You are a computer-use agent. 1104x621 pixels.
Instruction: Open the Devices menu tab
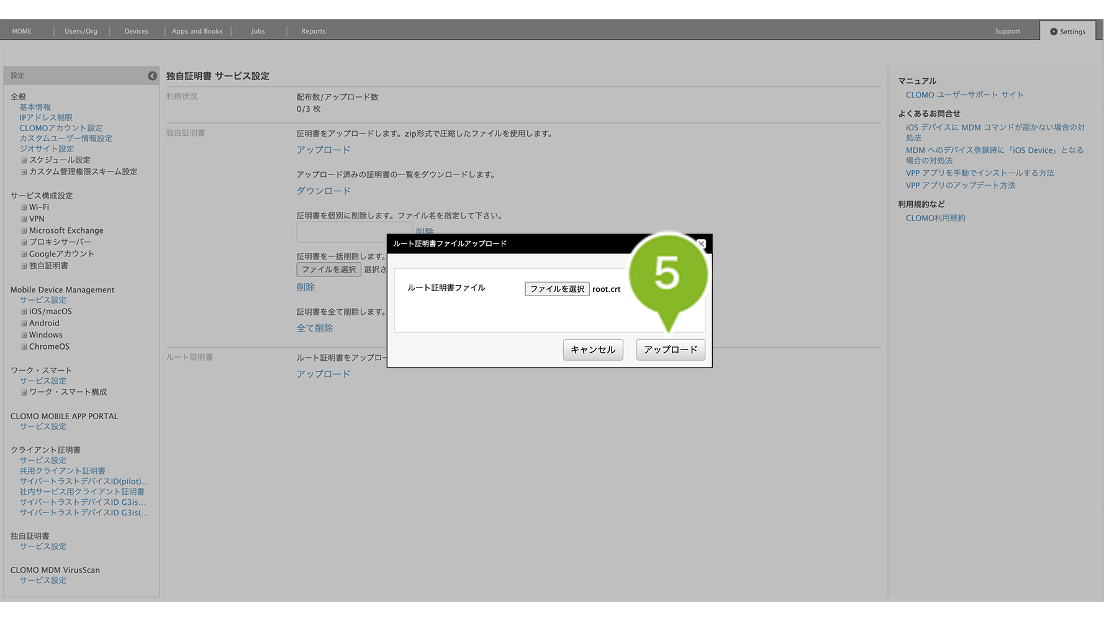click(136, 31)
